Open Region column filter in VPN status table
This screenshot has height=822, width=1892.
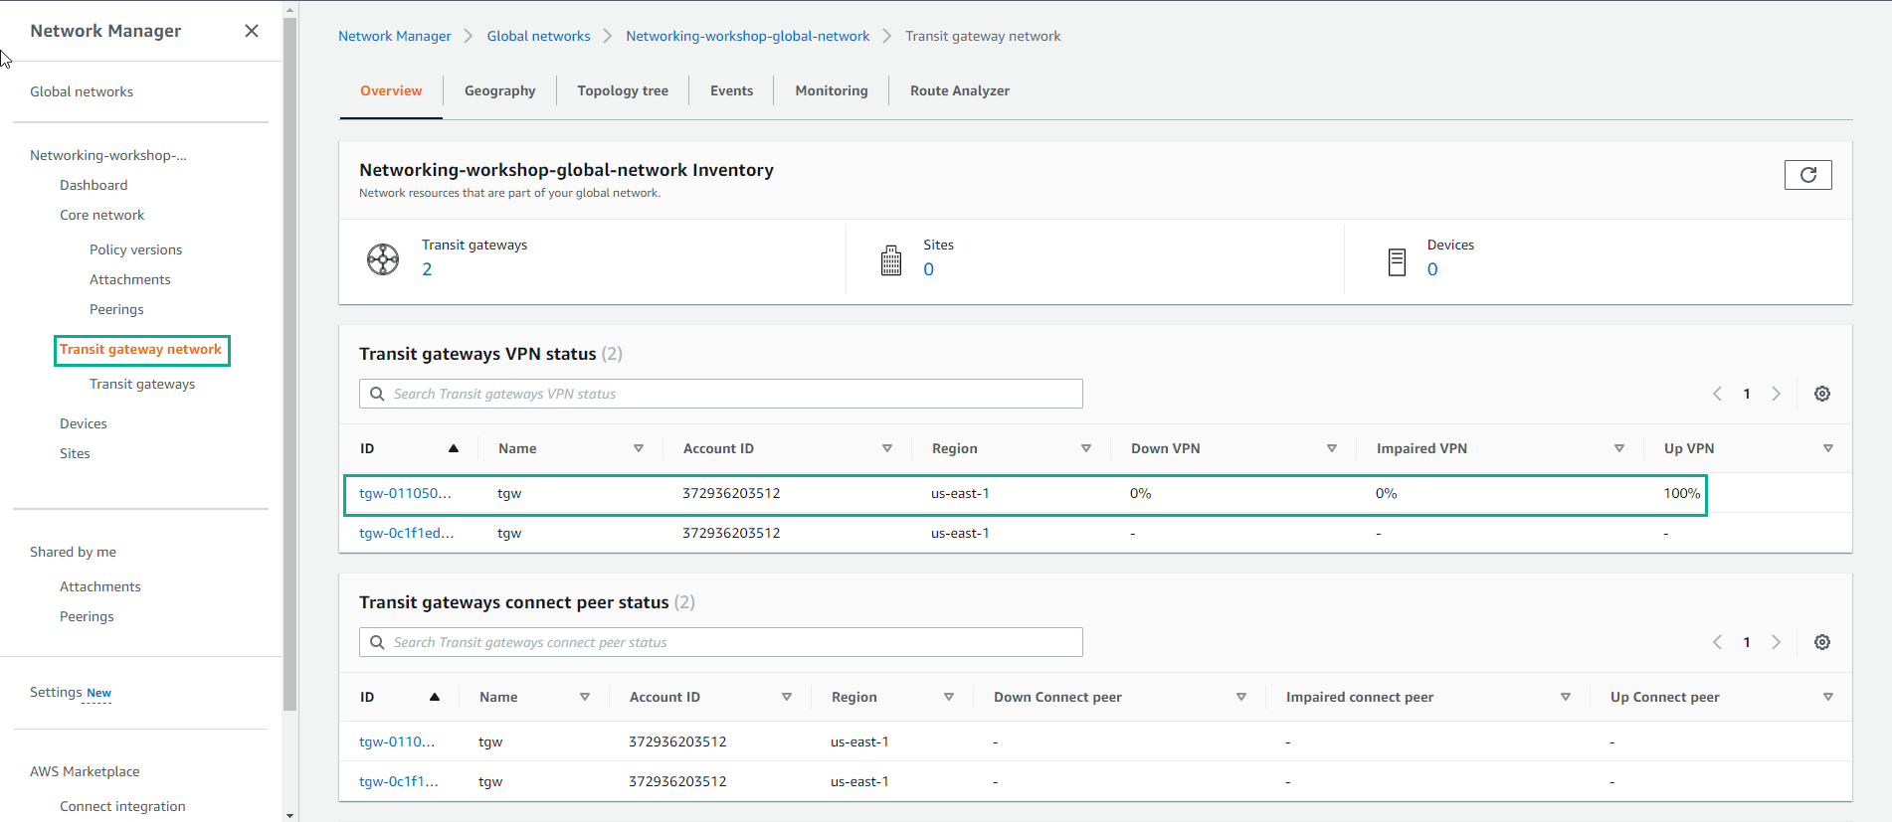click(x=1086, y=448)
